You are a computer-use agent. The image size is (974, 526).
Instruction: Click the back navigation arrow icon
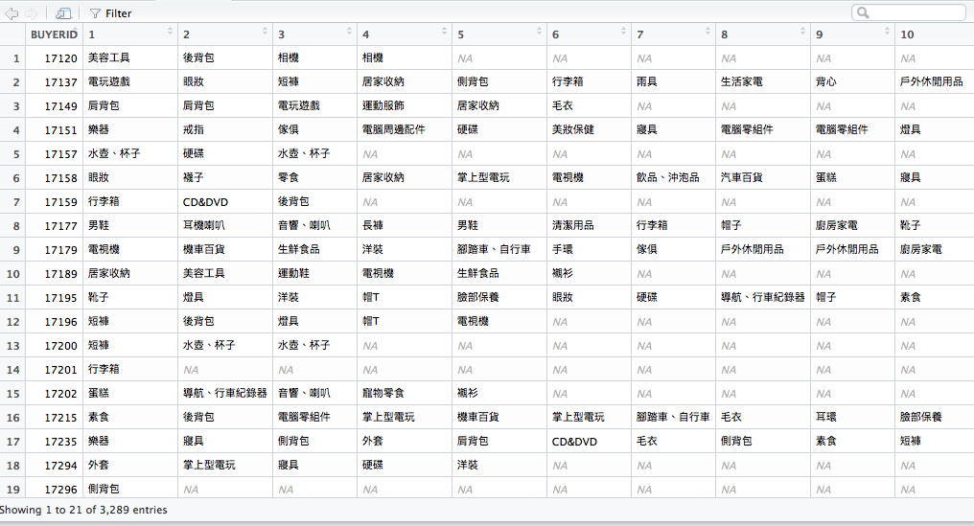pos(12,13)
